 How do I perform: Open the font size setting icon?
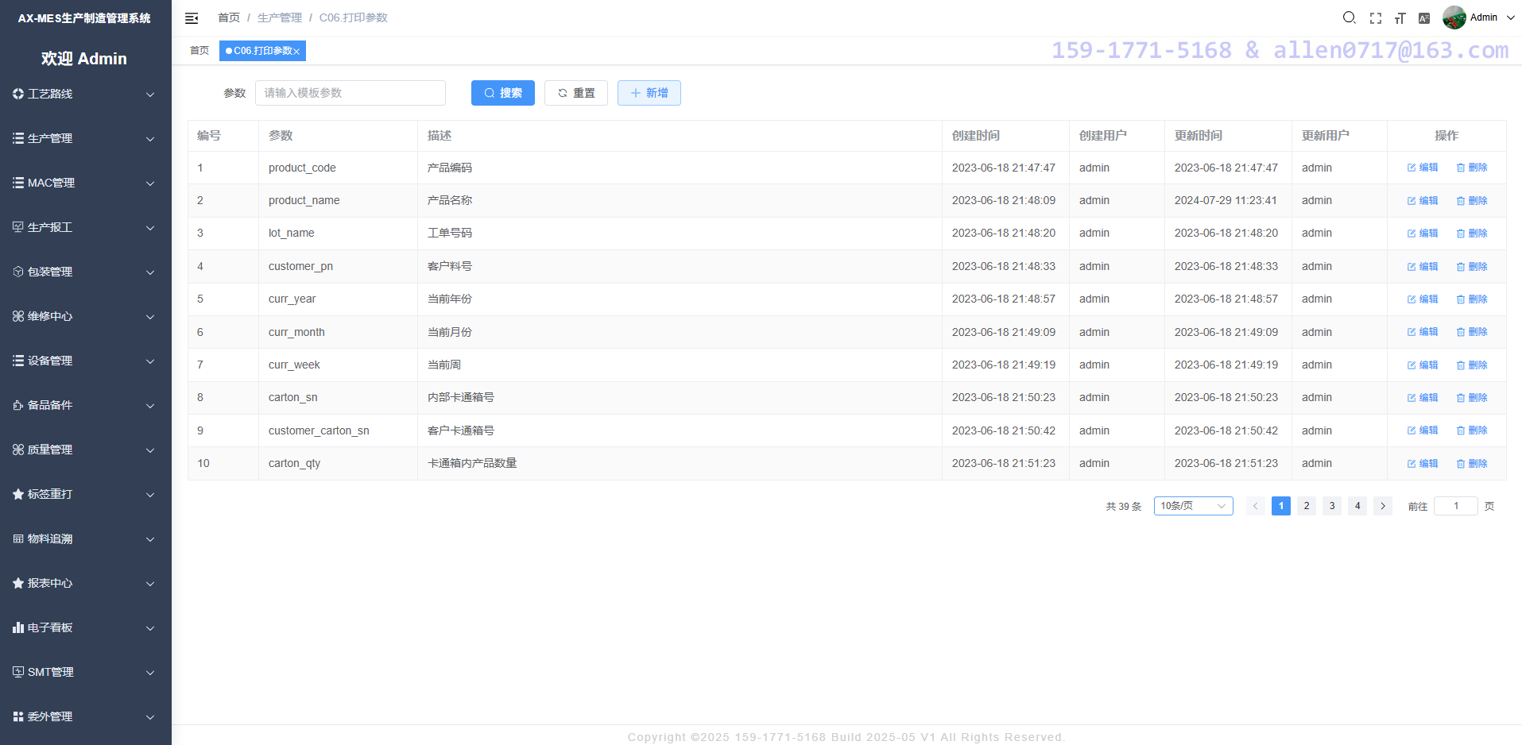click(x=1400, y=18)
